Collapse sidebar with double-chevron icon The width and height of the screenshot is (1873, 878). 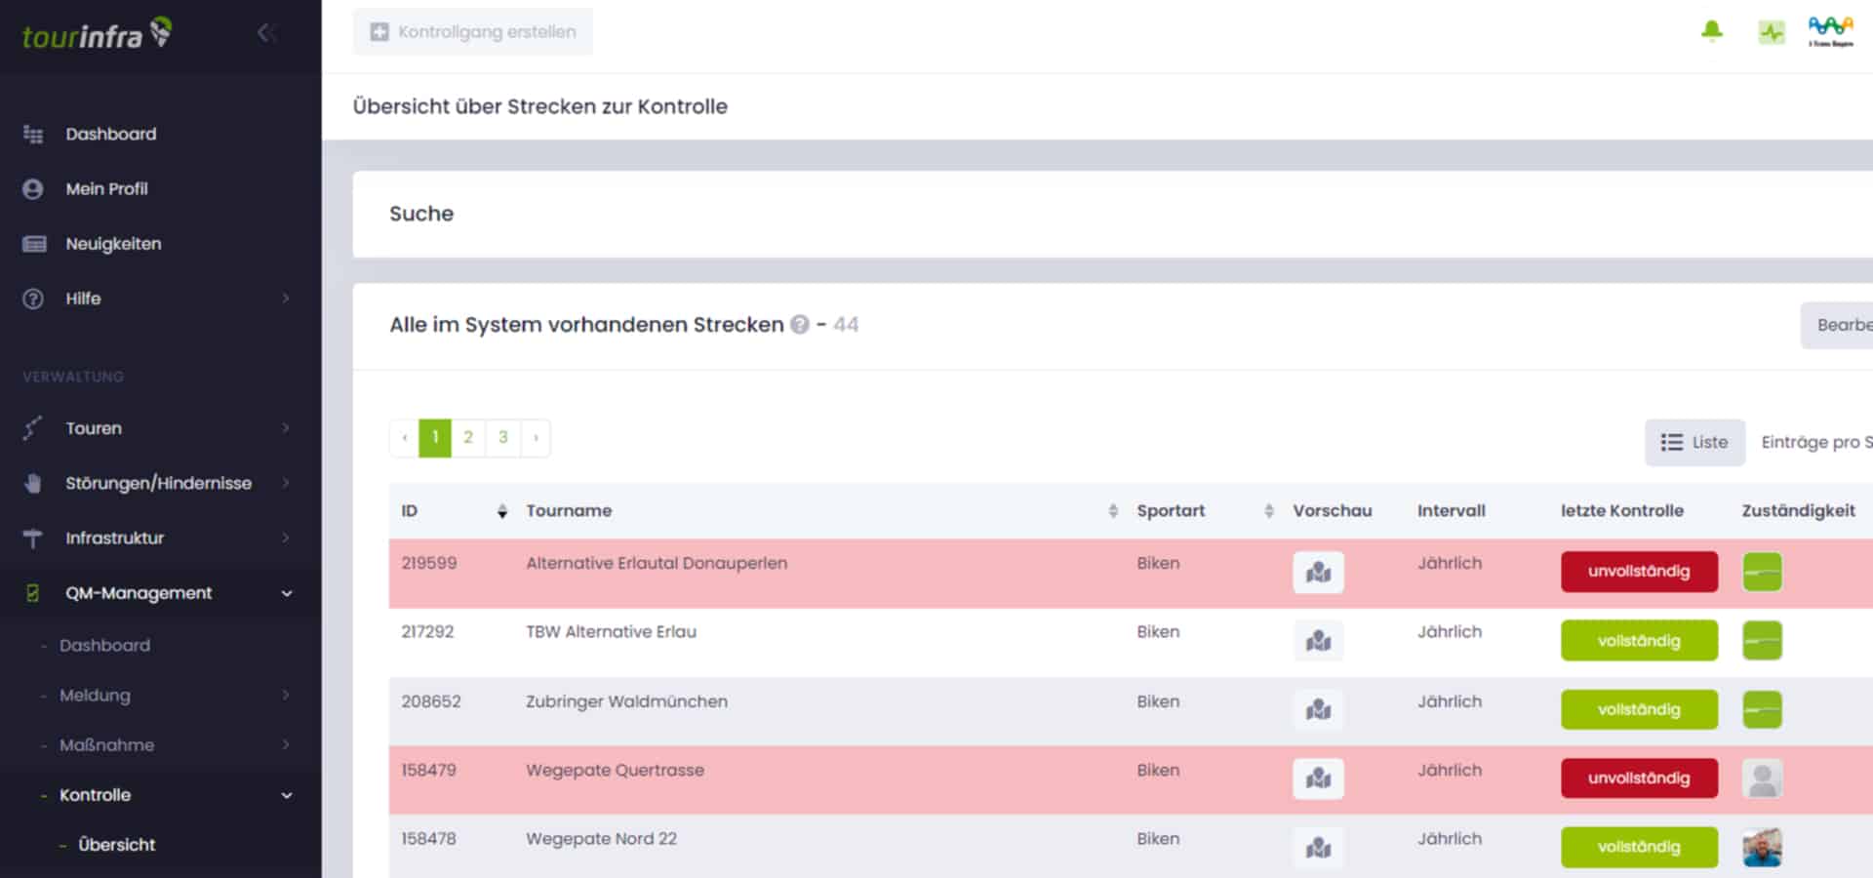point(266,33)
